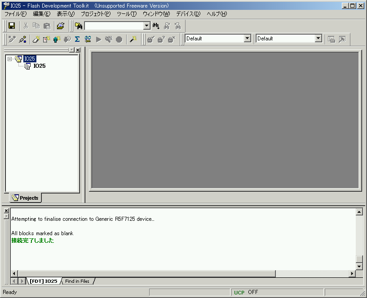
Task: Click into the find text input field
Action: (114, 26)
